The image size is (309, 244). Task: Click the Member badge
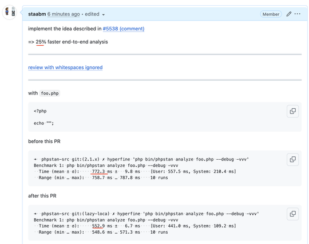coord(271,14)
